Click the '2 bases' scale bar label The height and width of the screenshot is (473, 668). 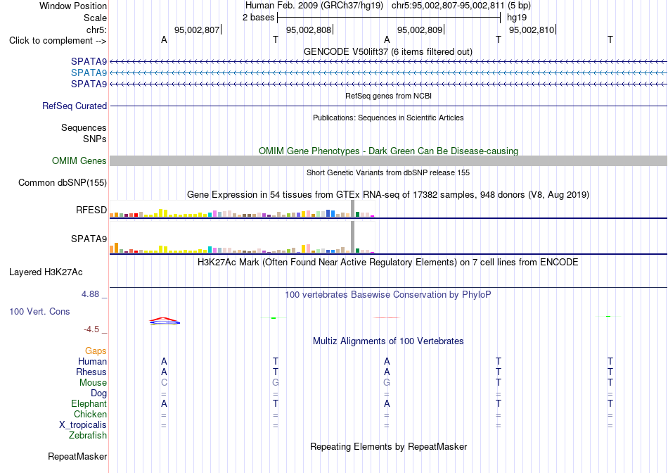point(259,18)
